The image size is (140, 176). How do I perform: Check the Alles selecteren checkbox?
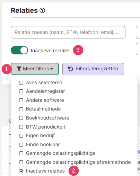(x=21, y=83)
